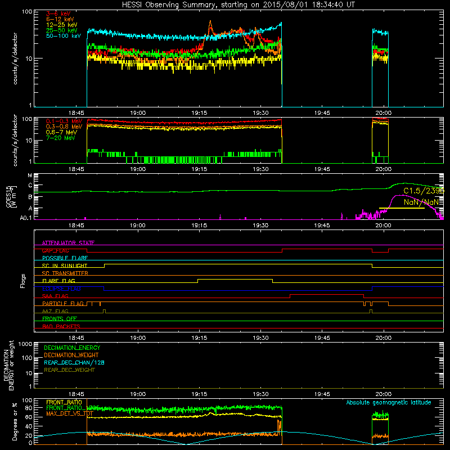The image size is (450, 450).
Task: Select the GAP_FLAG label
Action: [55, 250]
